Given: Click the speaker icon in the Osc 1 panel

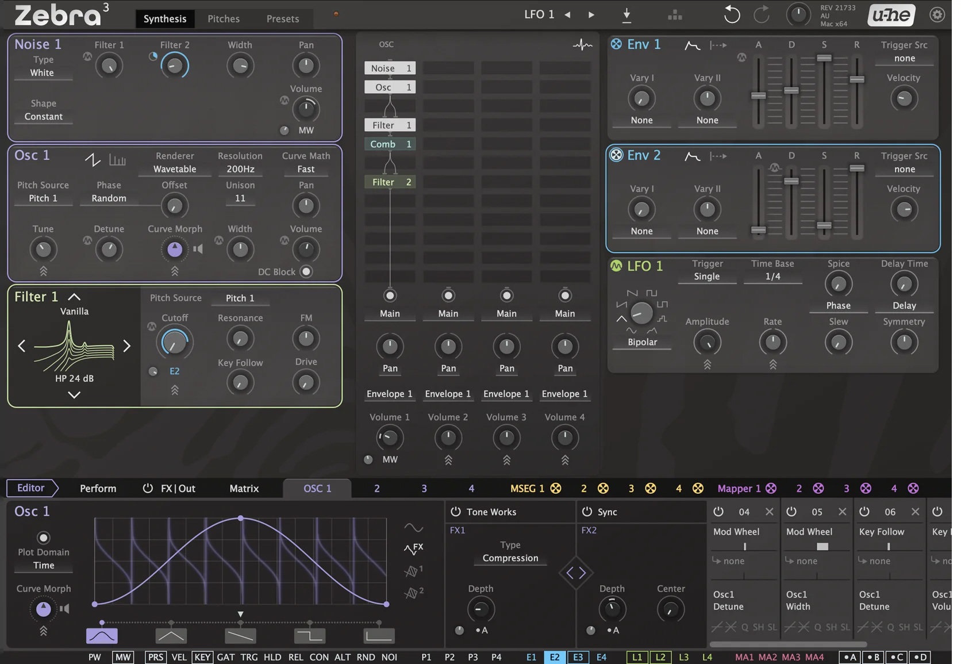Looking at the screenshot, I should point(198,249).
